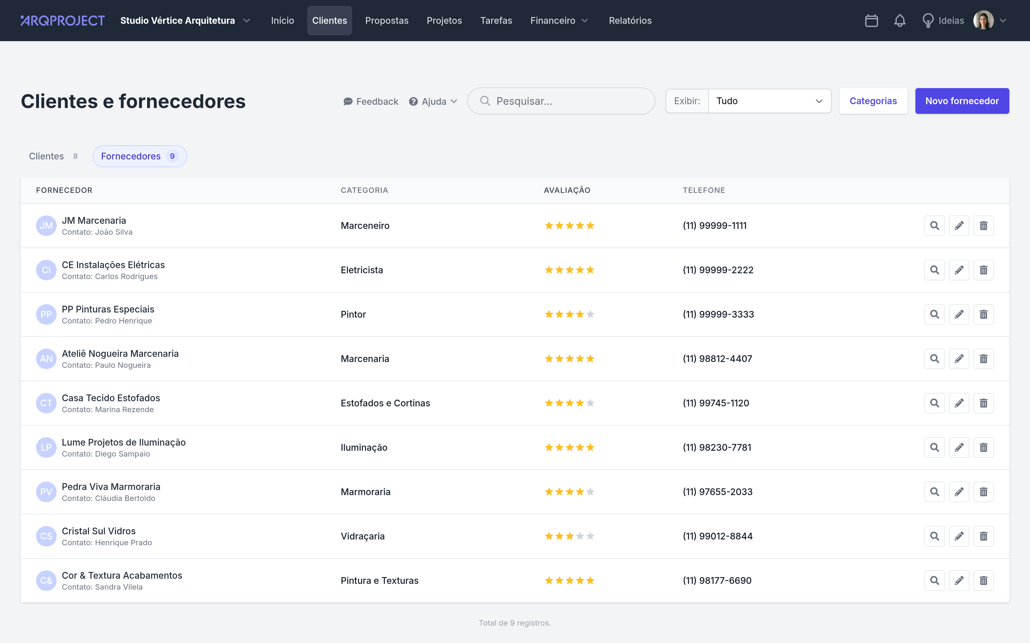Open Relatórios in navigation
This screenshot has height=643, width=1030.
[x=630, y=20]
